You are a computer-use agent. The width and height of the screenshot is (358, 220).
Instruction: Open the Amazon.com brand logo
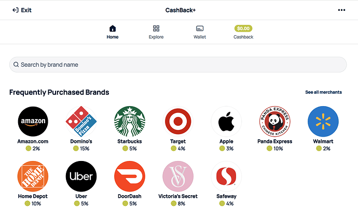coord(33,121)
